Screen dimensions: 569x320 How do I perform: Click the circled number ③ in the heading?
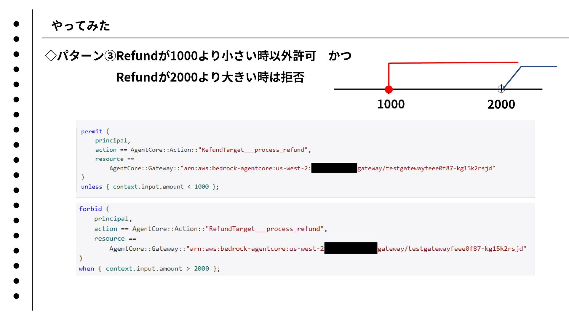pos(110,56)
